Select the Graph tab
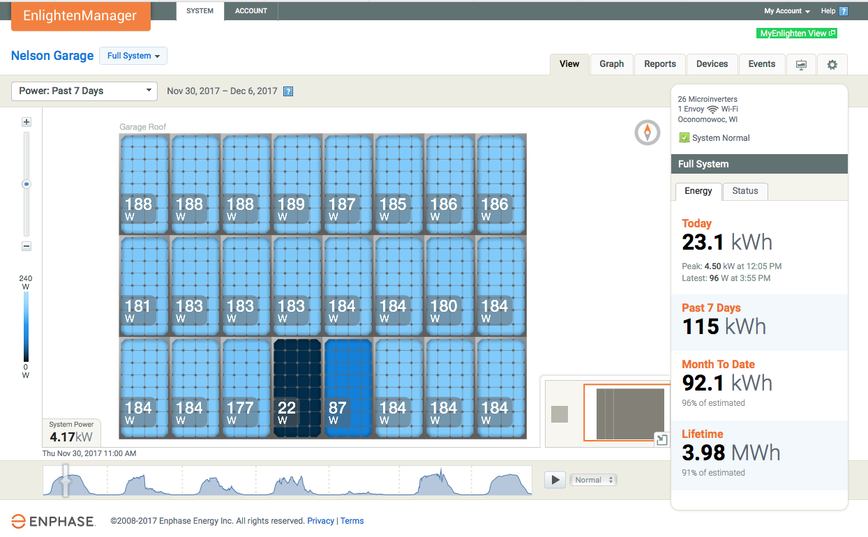Image resolution: width=868 pixels, height=537 pixels. point(612,64)
